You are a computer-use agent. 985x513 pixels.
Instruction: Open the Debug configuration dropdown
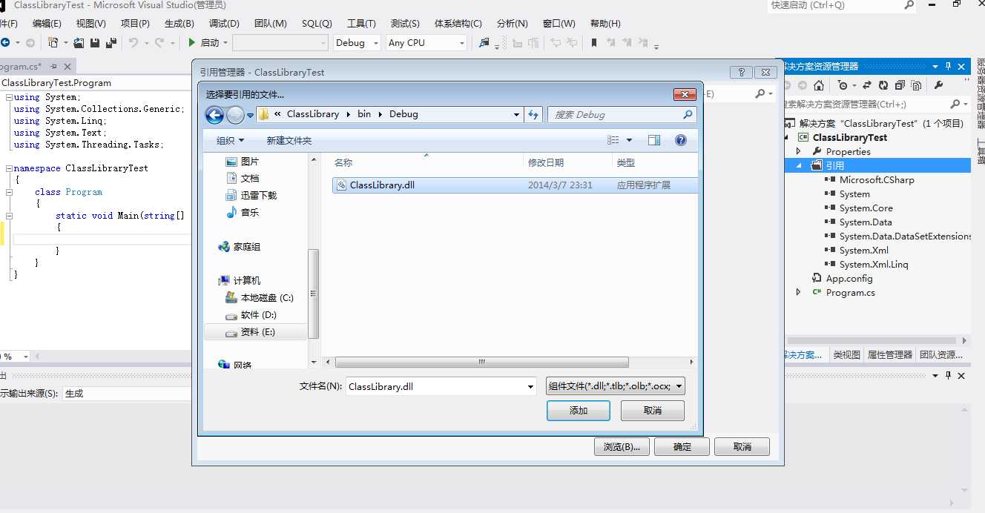click(x=375, y=43)
